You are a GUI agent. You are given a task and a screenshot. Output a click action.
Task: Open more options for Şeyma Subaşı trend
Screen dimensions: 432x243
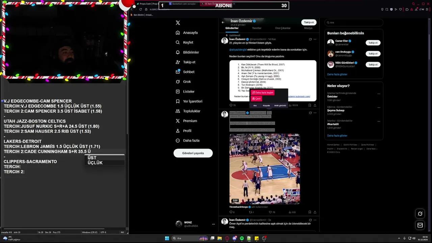379,108
